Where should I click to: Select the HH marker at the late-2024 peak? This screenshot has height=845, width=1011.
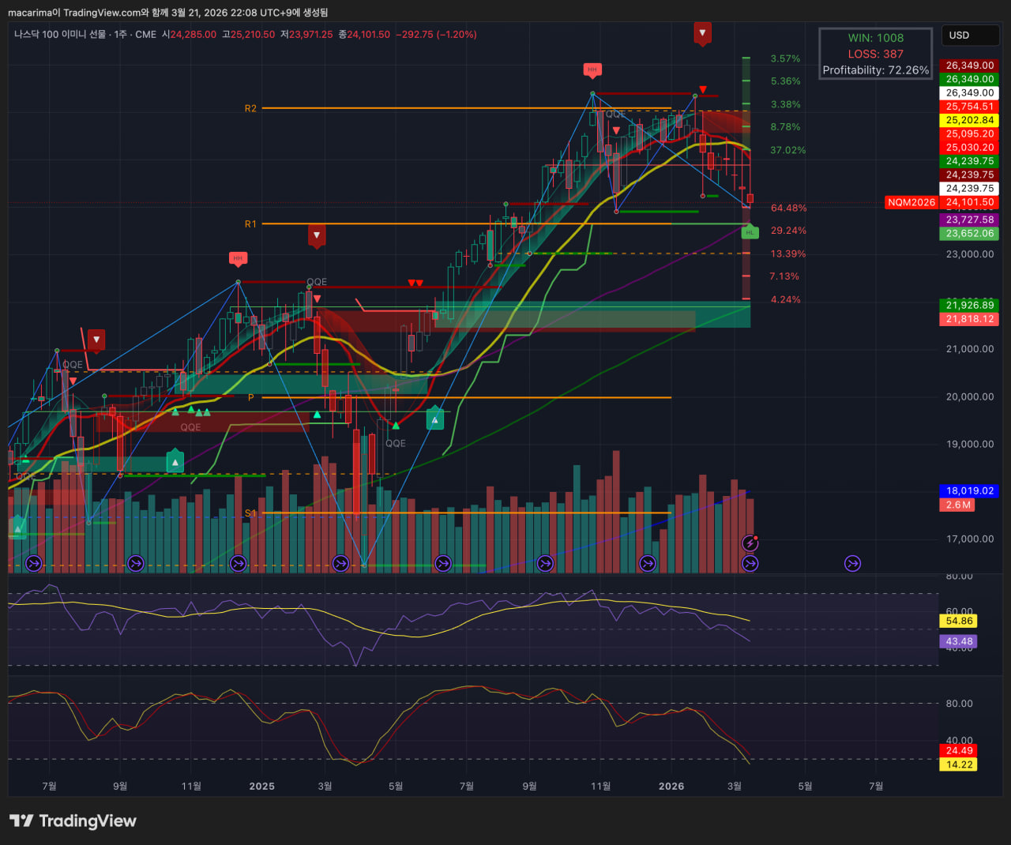[238, 258]
